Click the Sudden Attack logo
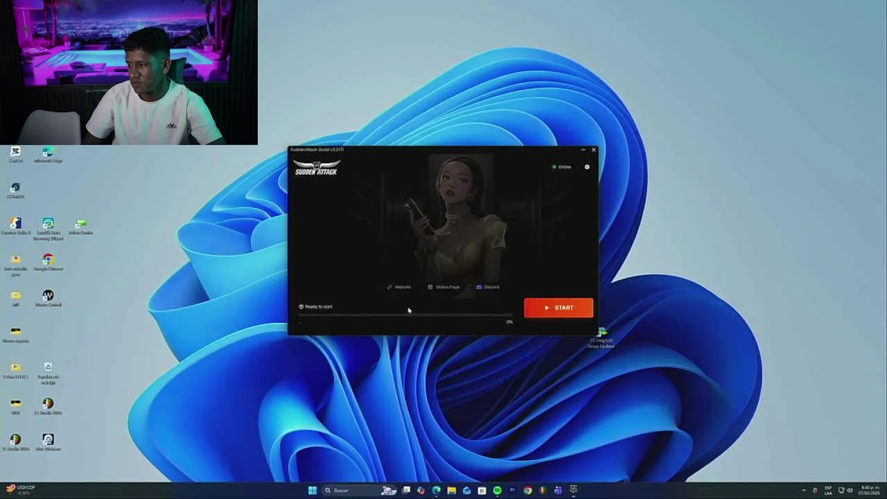The image size is (887, 499). [316, 168]
